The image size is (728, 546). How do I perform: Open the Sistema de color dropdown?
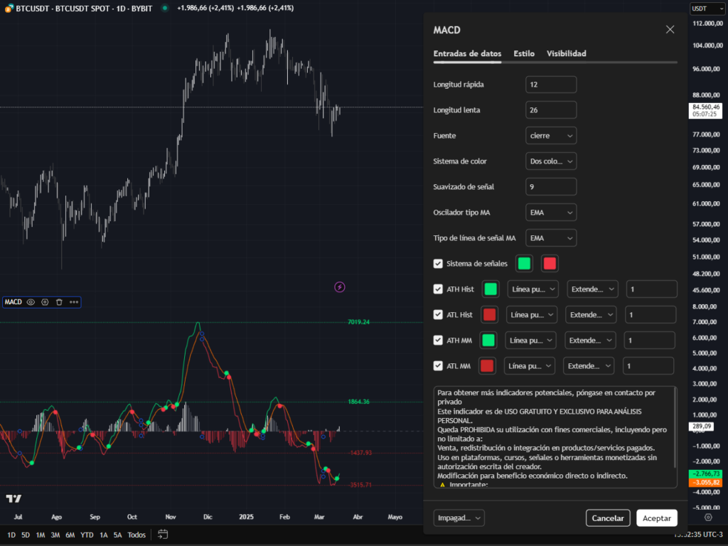pyautogui.click(x=551, y=161)
